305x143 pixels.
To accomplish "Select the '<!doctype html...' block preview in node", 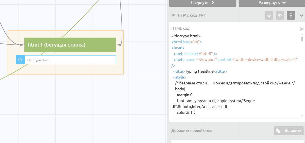I will (x=70, y=60).
